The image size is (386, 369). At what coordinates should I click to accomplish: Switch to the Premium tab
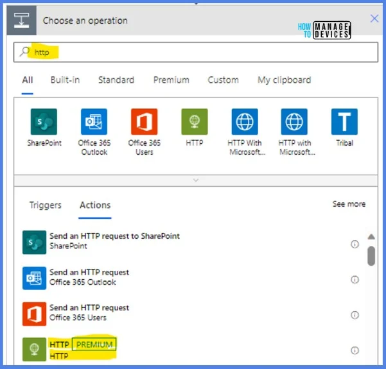click(171, 80)
